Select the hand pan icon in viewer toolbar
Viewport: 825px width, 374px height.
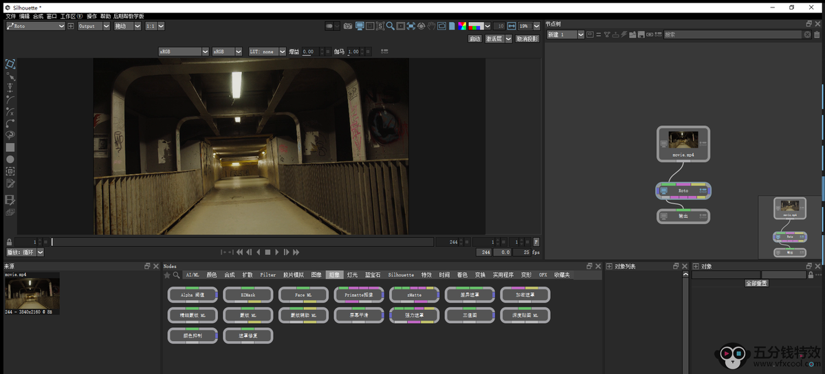click(x=431, y=26)
